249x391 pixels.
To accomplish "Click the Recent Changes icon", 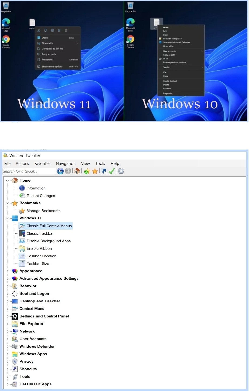I will click(x=22, y=196).
